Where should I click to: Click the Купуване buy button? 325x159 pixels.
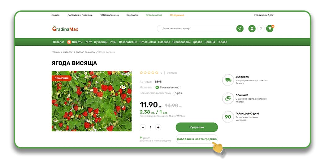tap(197, 127)
